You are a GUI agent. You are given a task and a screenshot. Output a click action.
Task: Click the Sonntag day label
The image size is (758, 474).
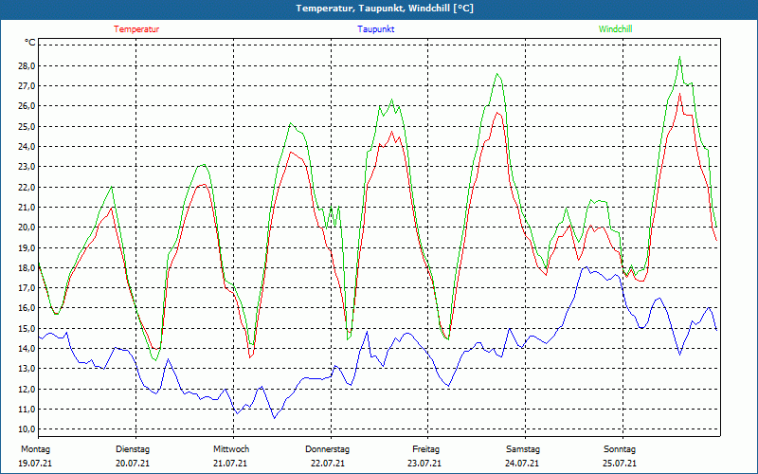pos(620,449)
